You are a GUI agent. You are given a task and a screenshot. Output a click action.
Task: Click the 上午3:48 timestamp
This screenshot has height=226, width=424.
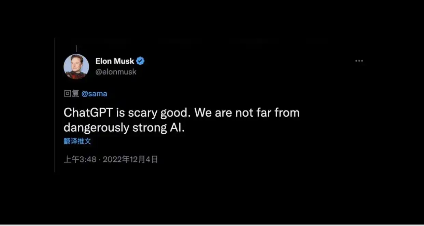pyautogui.click(x=80, y=159)
